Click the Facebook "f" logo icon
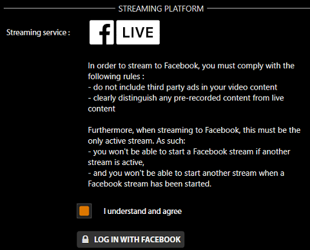The width and height of the screenshot is (310, 250). [x=102, y=32]
